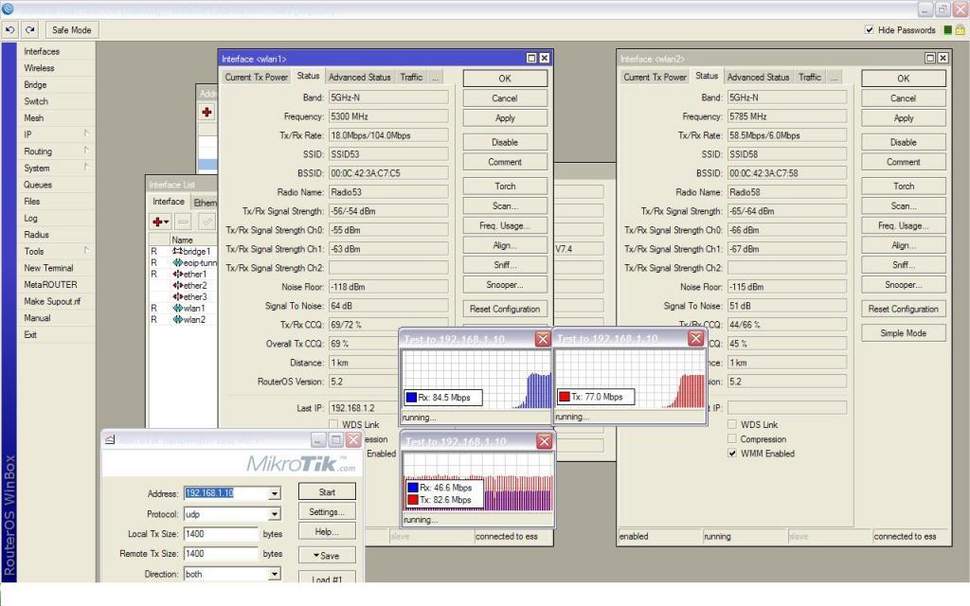Click the Local Tx Size input field
Image resolution: width=970 pixels, height=606 pixels.
[221, 534]
